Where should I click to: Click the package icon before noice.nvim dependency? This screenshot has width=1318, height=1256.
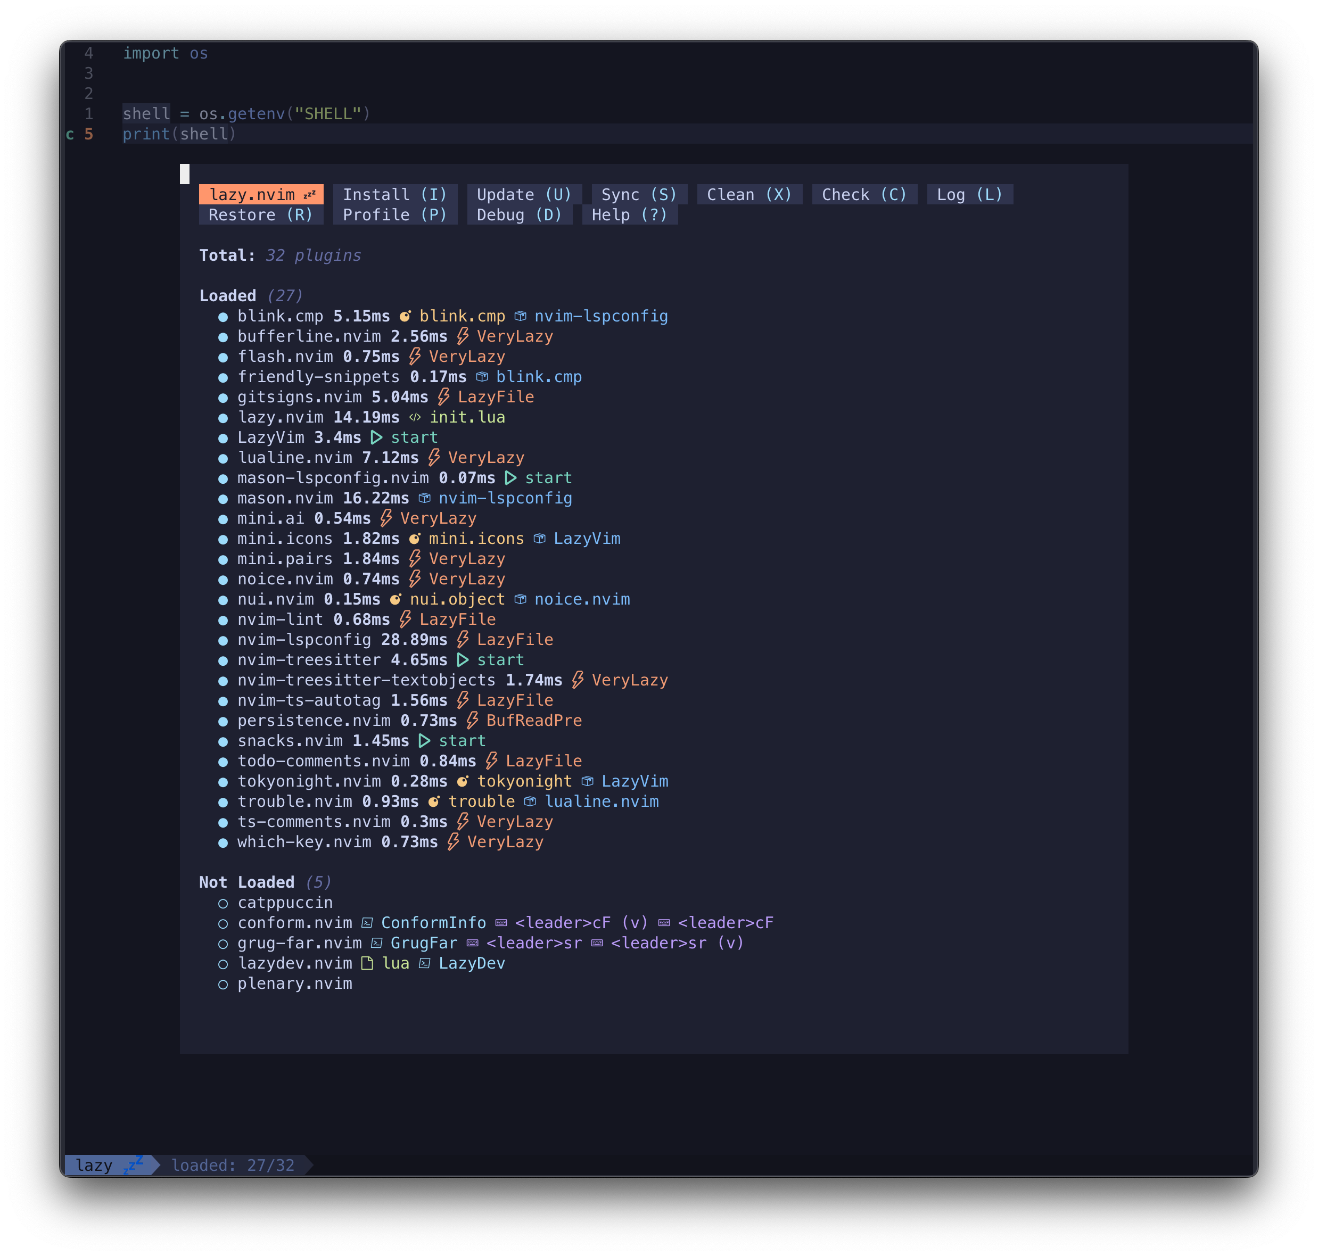click(x=520, y=599)
